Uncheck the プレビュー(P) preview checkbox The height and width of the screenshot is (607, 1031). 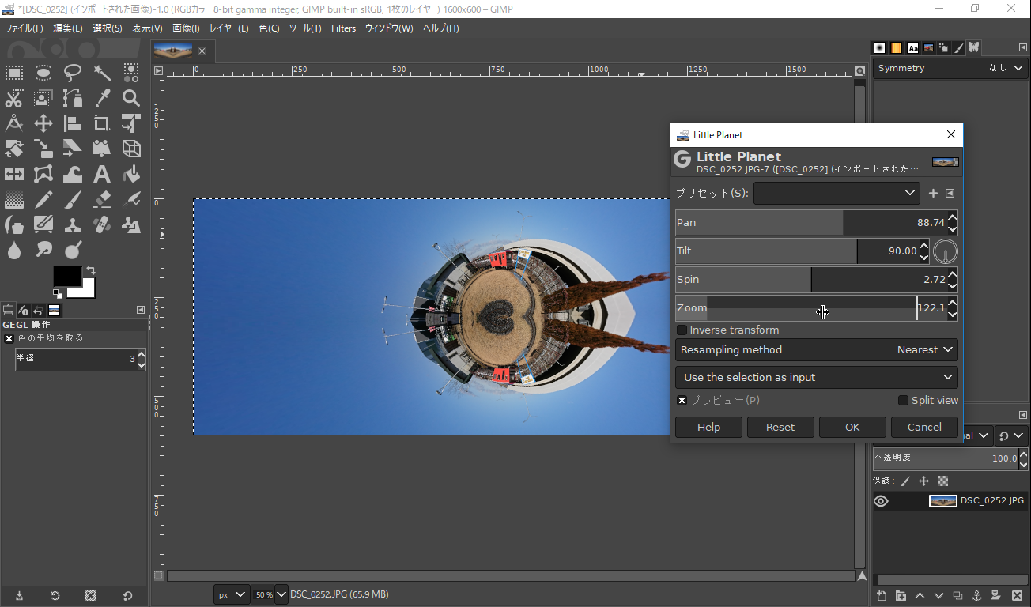tap(682, 400)
